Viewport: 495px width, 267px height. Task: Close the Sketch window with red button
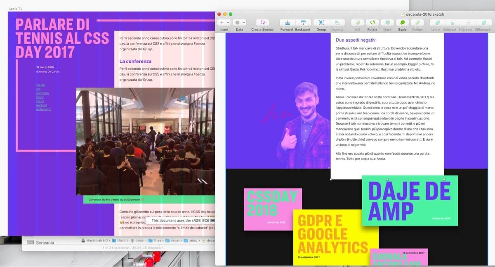[219, 14]
